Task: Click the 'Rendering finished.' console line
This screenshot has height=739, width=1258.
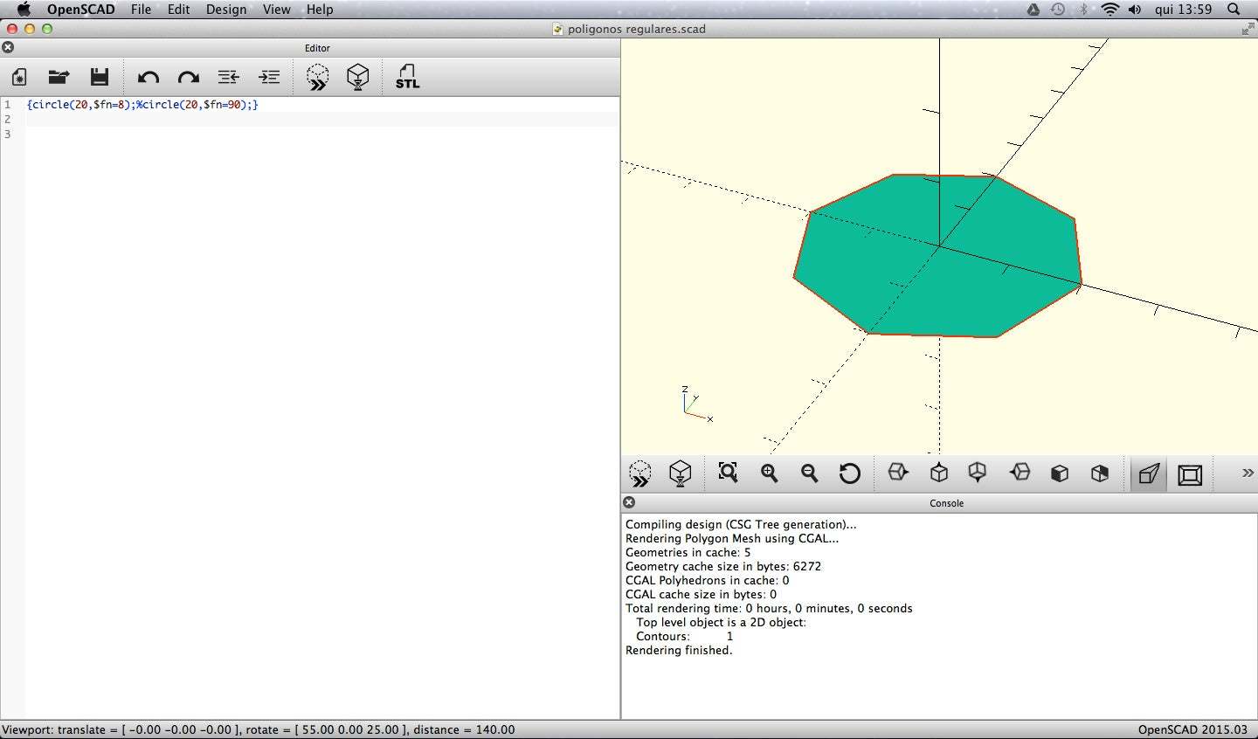Action: point(679,650)
